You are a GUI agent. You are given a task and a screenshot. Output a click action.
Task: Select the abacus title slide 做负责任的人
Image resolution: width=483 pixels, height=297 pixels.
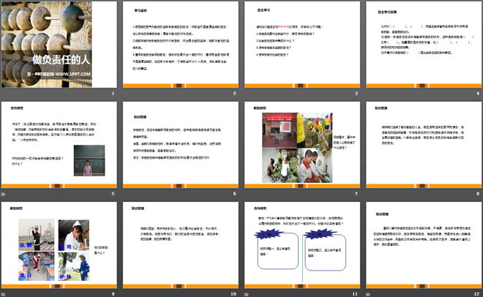[59, 45]
